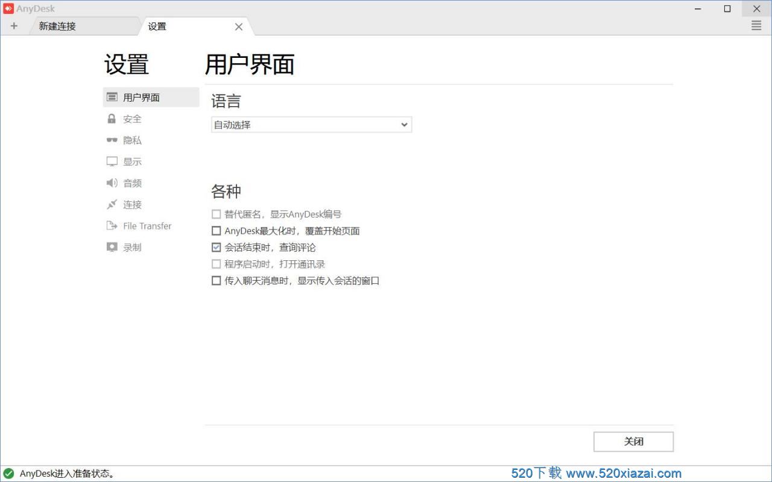Open 录制 settings section
This screenshot has width=772, height=482.
pyautogui.click(x=151, y=247)
